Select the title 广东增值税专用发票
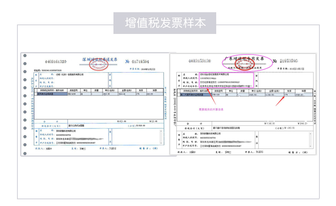Screen dimensions: 336x206 point(244,59)
